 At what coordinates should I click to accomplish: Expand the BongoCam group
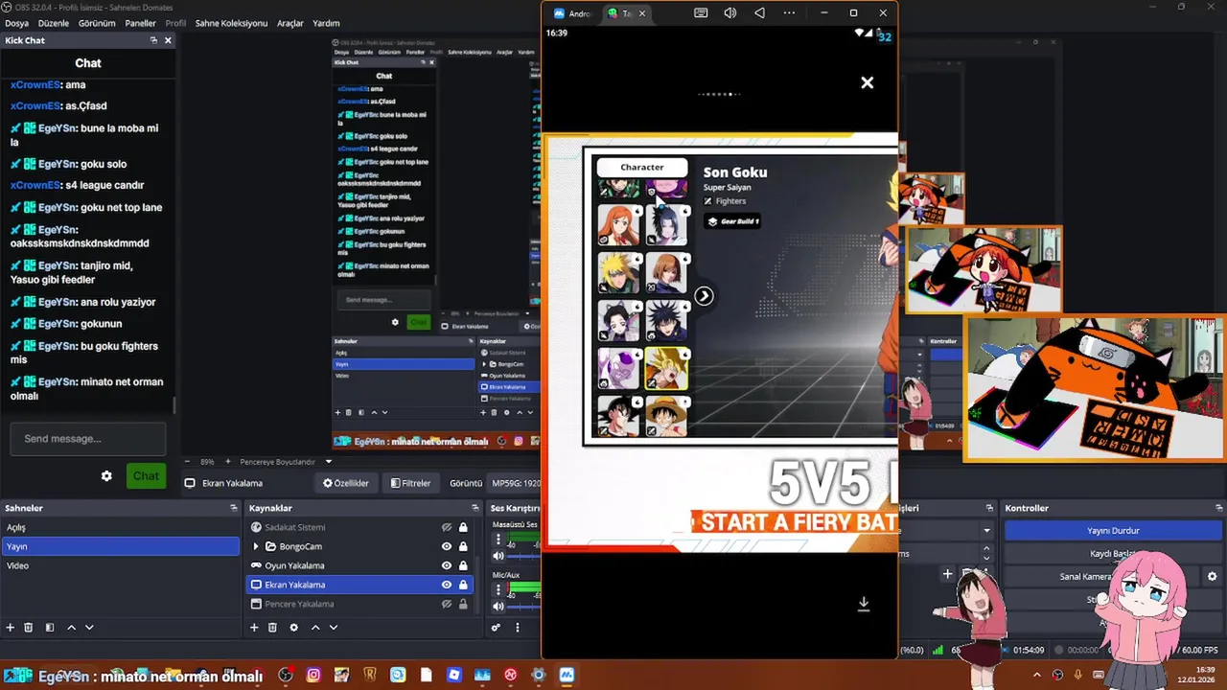coord(256,546)
